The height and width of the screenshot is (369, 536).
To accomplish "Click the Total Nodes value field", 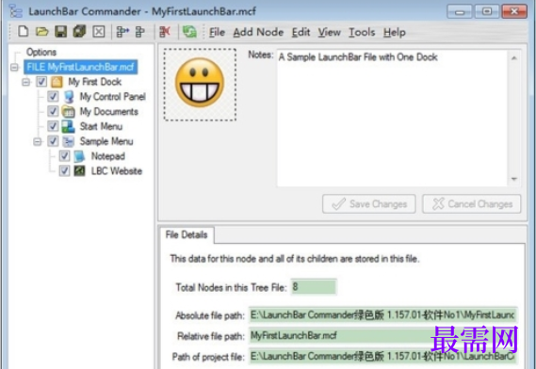I will coord(314,287).
